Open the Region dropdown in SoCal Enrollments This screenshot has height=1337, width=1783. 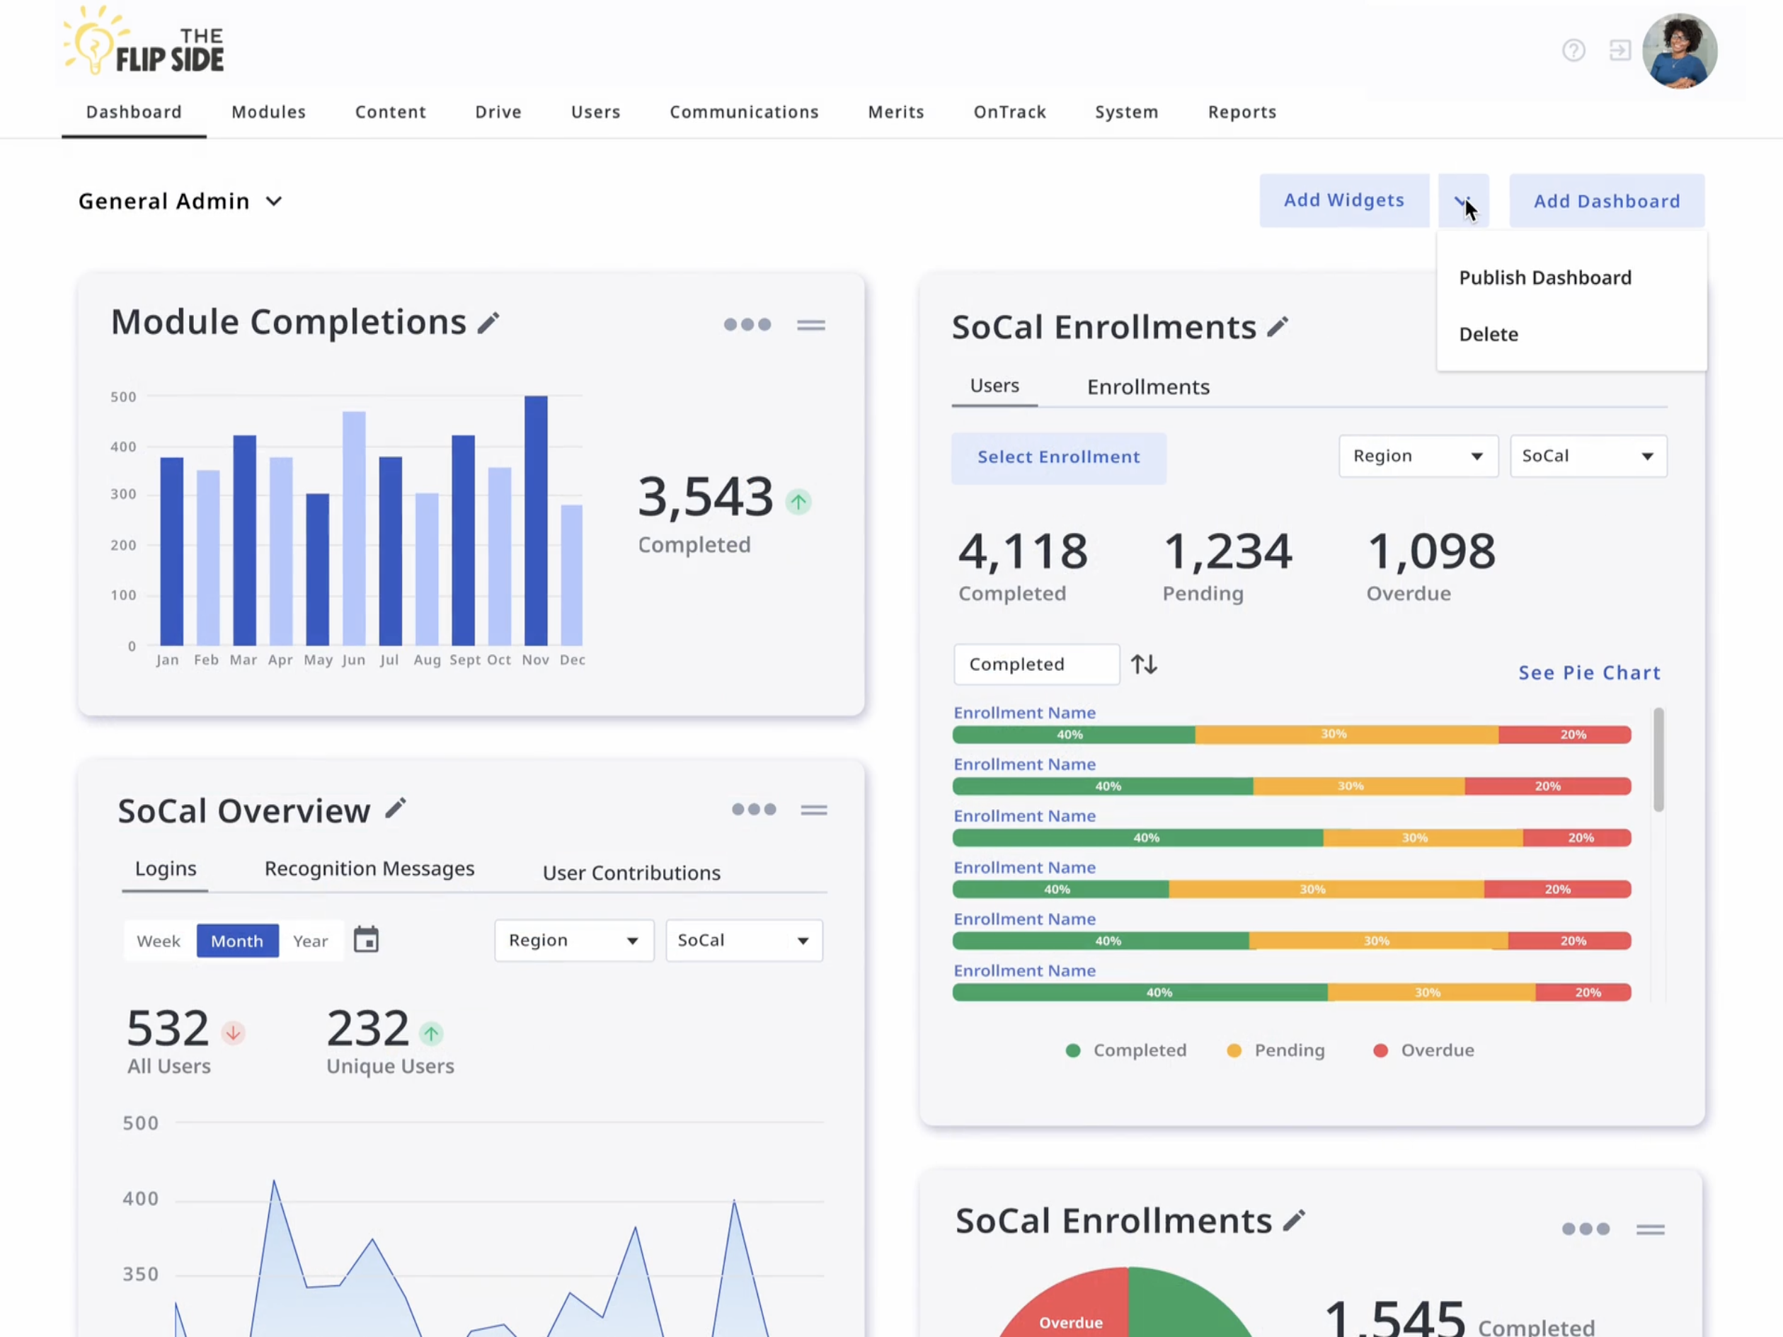[1418, 455]
